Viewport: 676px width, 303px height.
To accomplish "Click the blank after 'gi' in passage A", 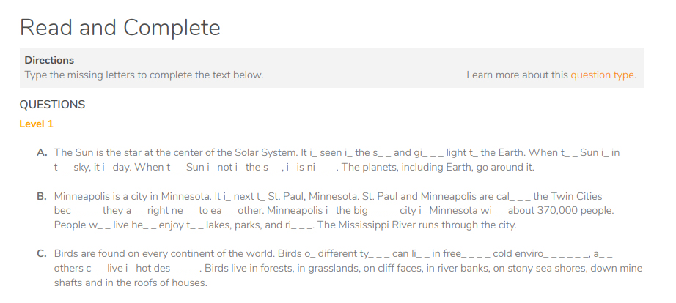I will (434, 155).
